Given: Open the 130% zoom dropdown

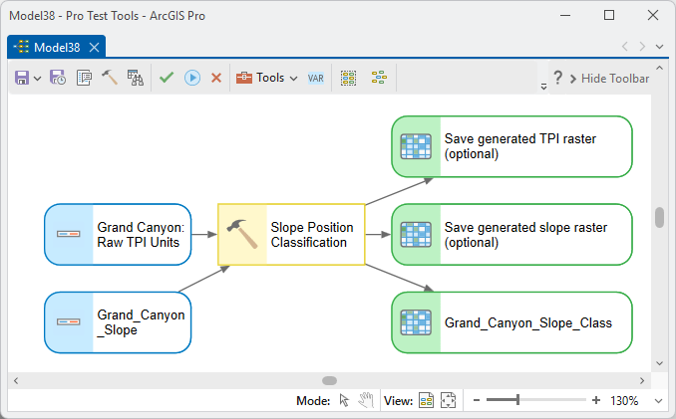Looking at the screenshot, I should pyautogui.click(x=658, y=401).
